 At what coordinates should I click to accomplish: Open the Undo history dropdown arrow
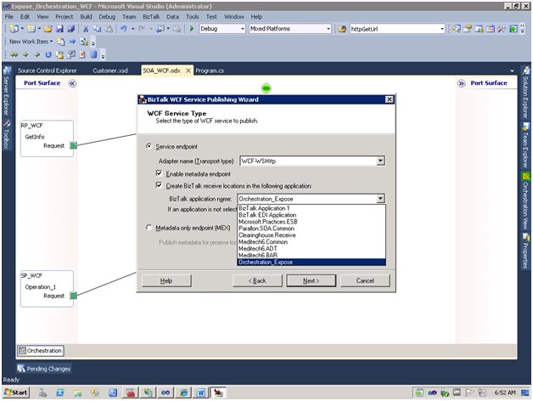coord(132,29)
